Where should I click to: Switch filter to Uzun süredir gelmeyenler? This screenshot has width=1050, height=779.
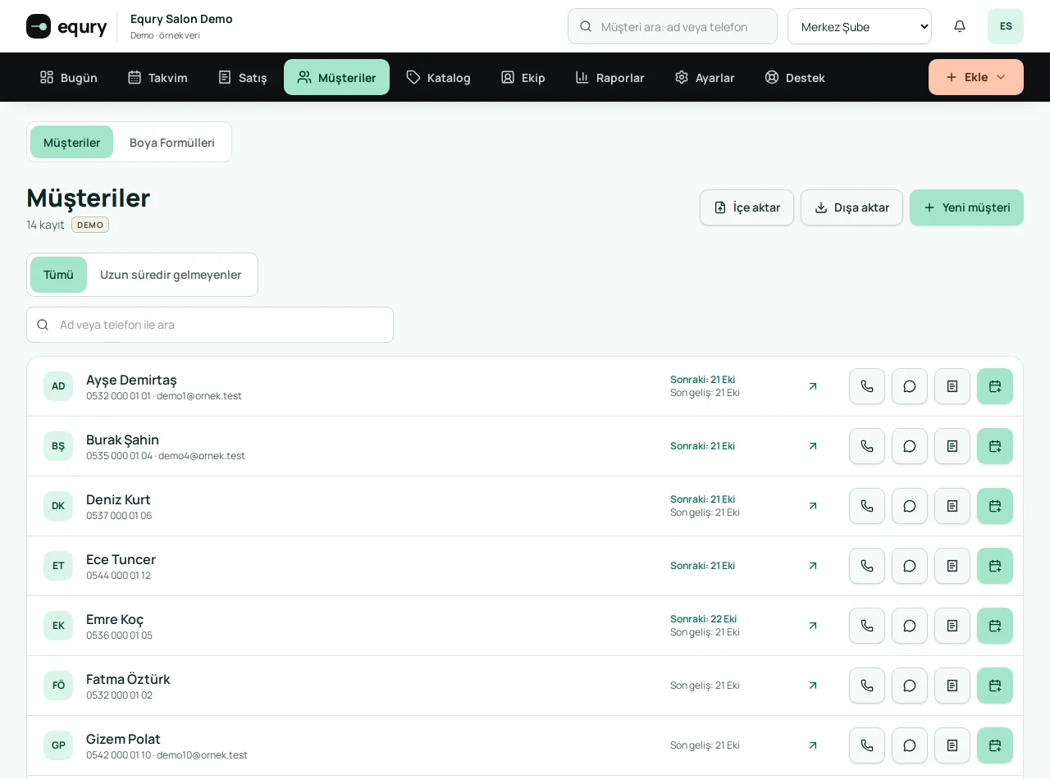pyautogui.click(x=171, y=275)
